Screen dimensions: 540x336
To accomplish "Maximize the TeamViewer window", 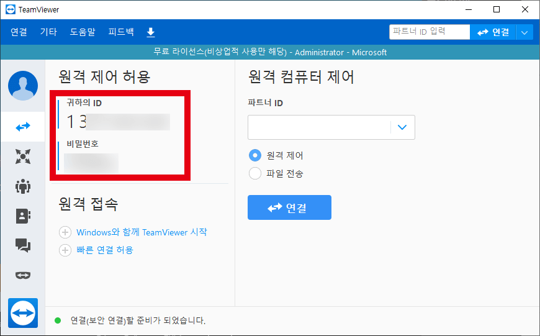I will pos(497,9).
